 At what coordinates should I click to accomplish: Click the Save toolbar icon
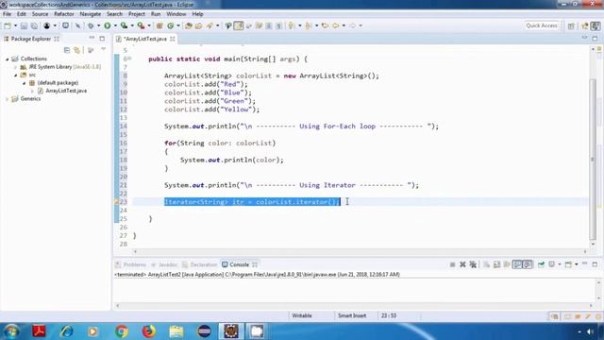(24, 25)
